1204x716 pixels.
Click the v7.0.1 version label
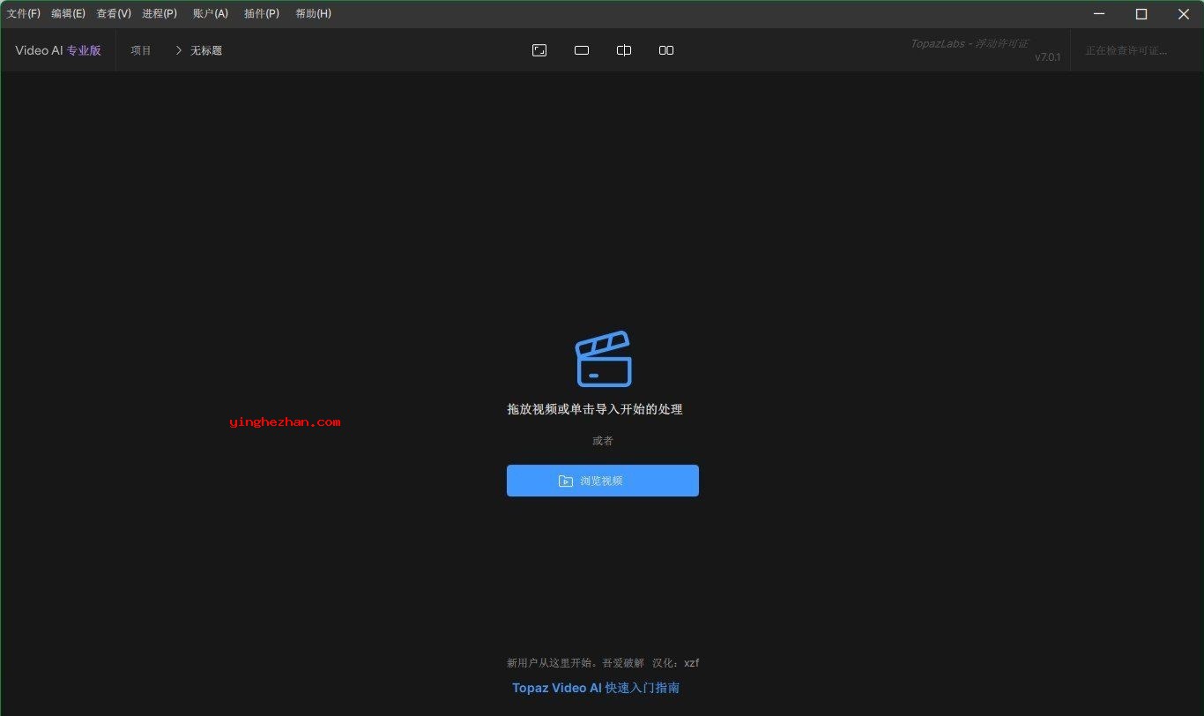pos(1048,57)
